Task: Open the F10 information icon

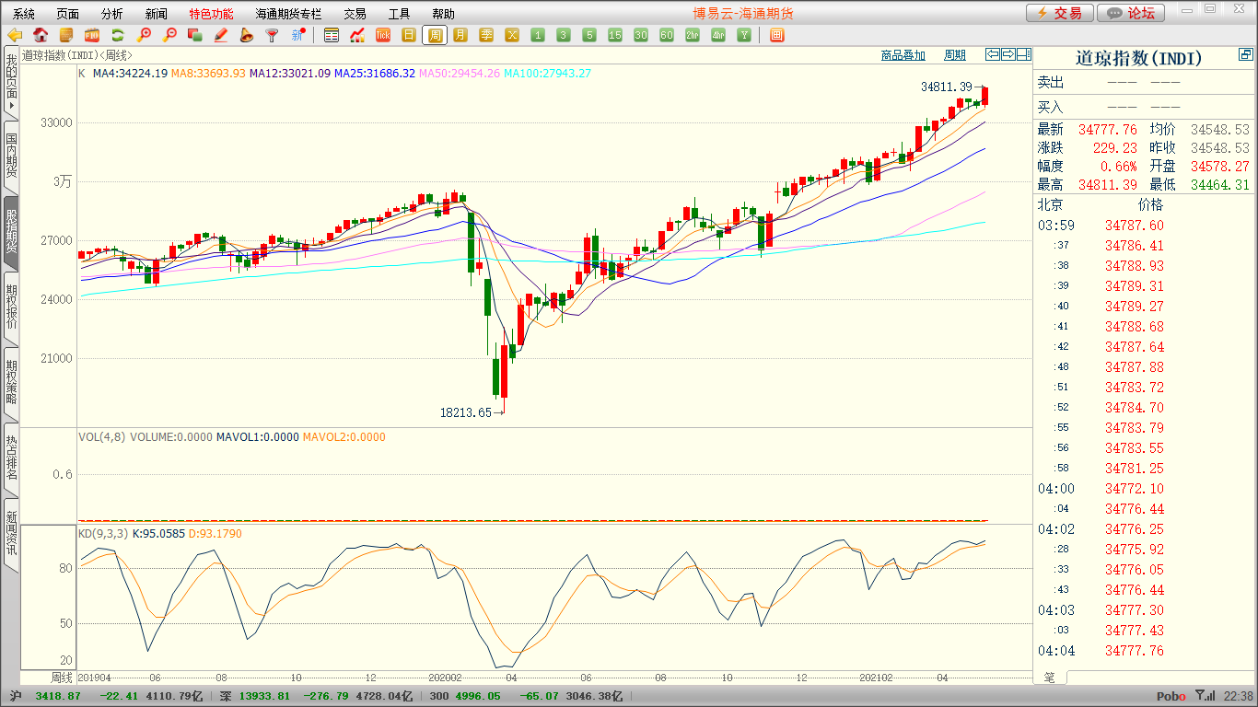Action: (x=92, y=35)
